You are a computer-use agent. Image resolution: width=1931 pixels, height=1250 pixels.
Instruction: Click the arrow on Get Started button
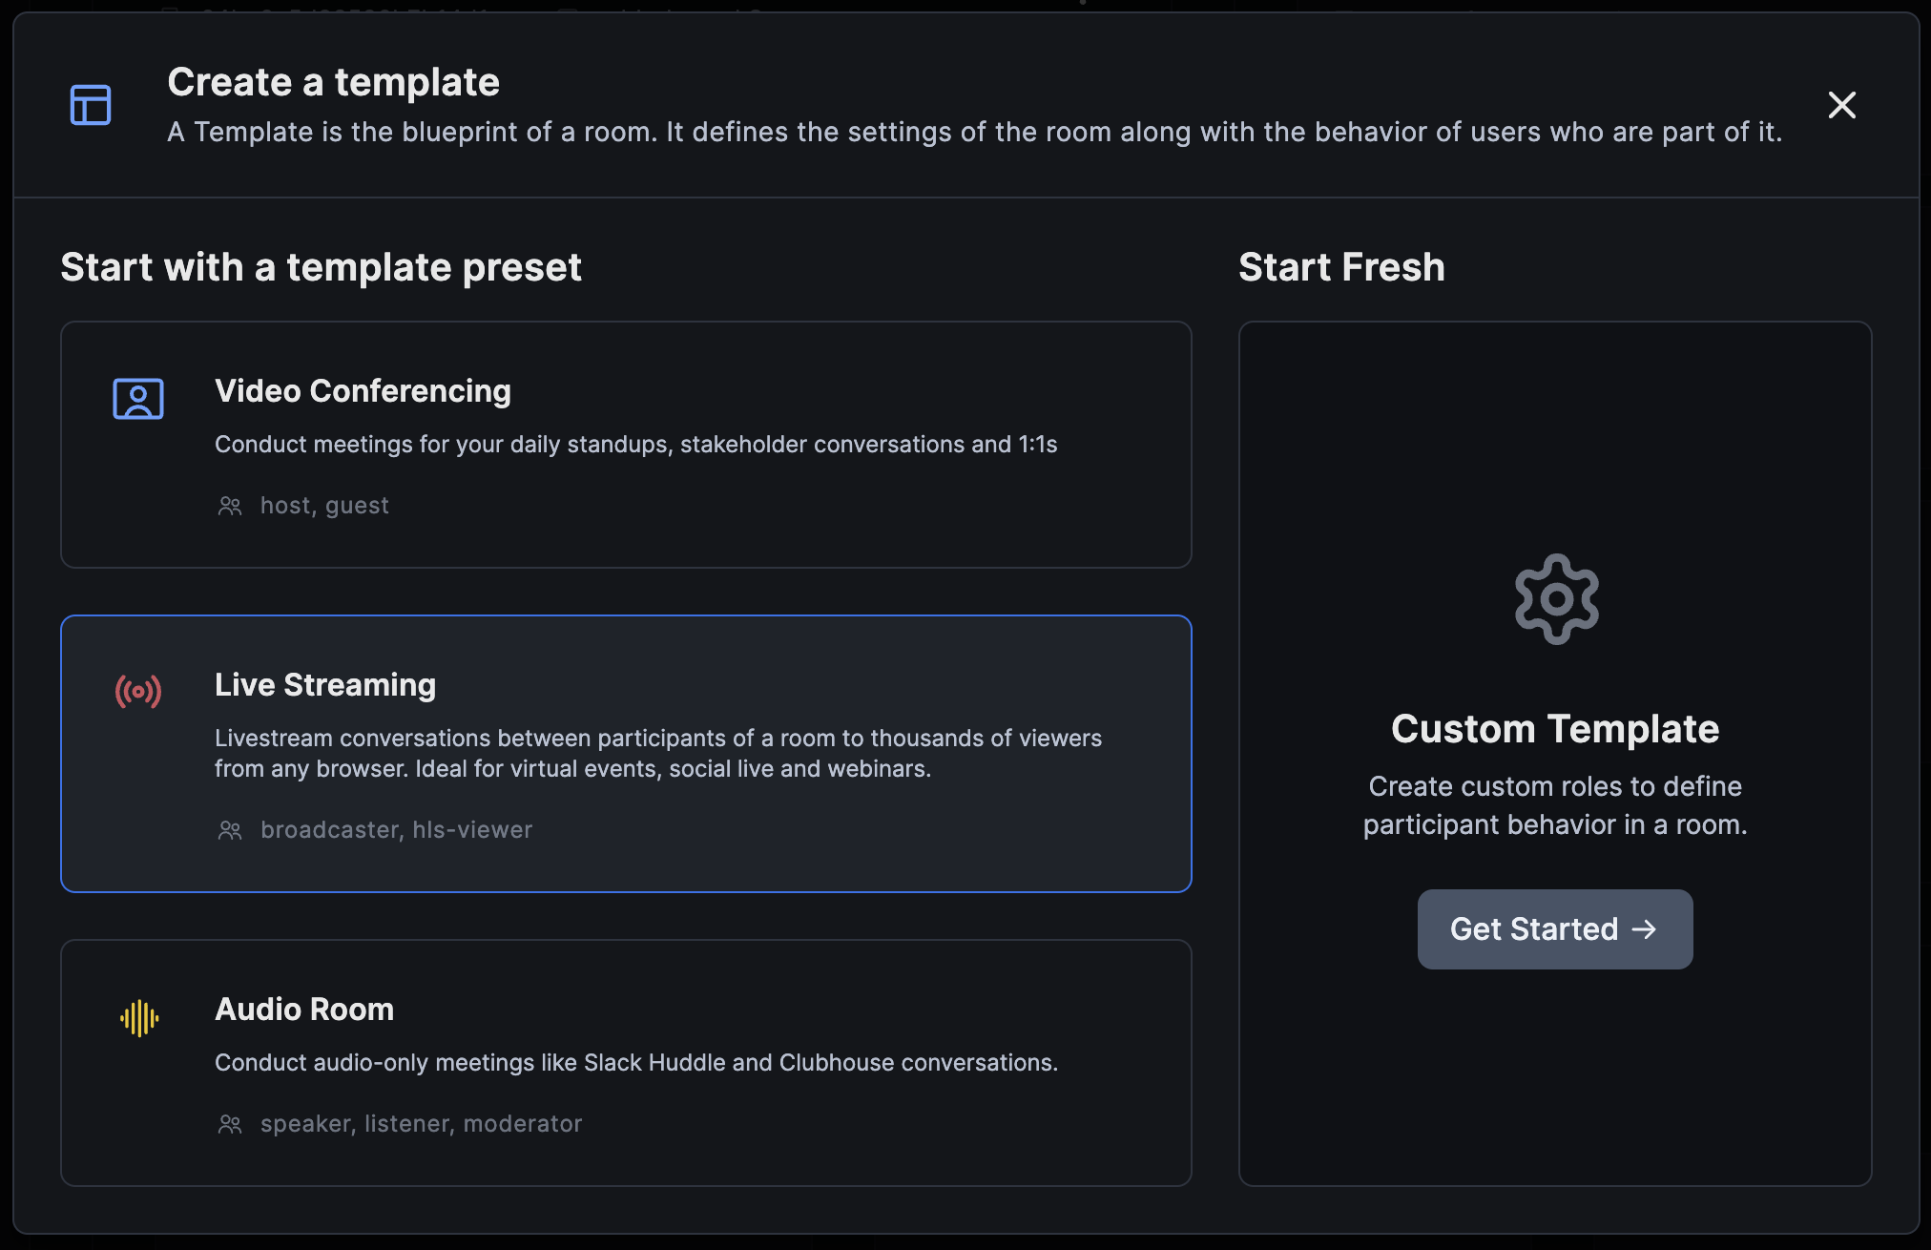(x=1644, y=929)
